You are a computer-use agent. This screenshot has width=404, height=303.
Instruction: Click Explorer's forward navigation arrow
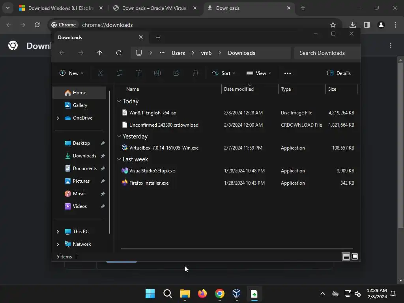81,53
